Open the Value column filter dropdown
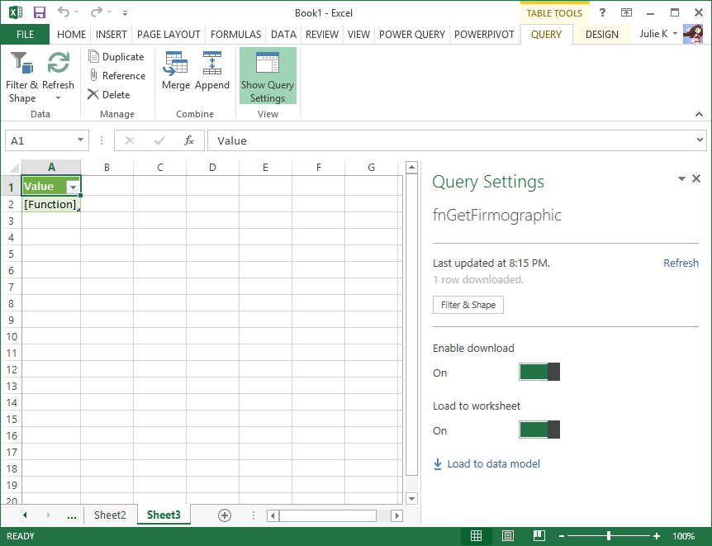 pyautogui.click(x=73, y=188)
